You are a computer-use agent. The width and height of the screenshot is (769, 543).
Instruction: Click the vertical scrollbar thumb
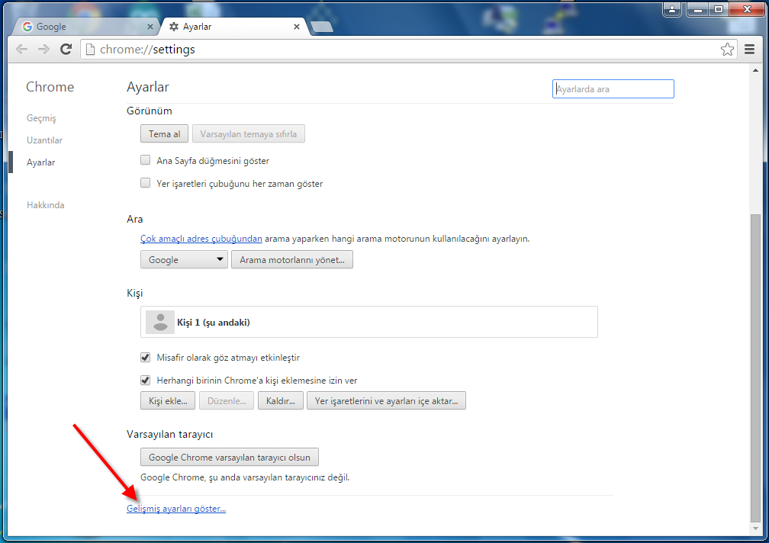(756, 368)
